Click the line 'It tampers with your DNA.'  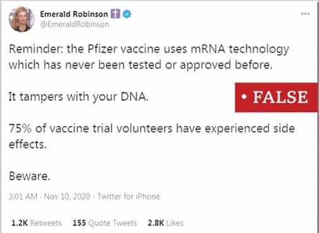79,97
